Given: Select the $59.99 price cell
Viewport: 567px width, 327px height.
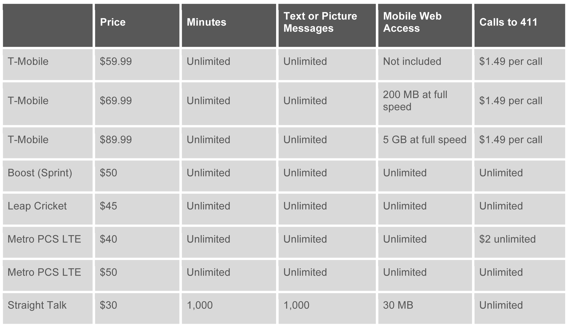Looking at the screenshot, I should [x=116, y=62].
